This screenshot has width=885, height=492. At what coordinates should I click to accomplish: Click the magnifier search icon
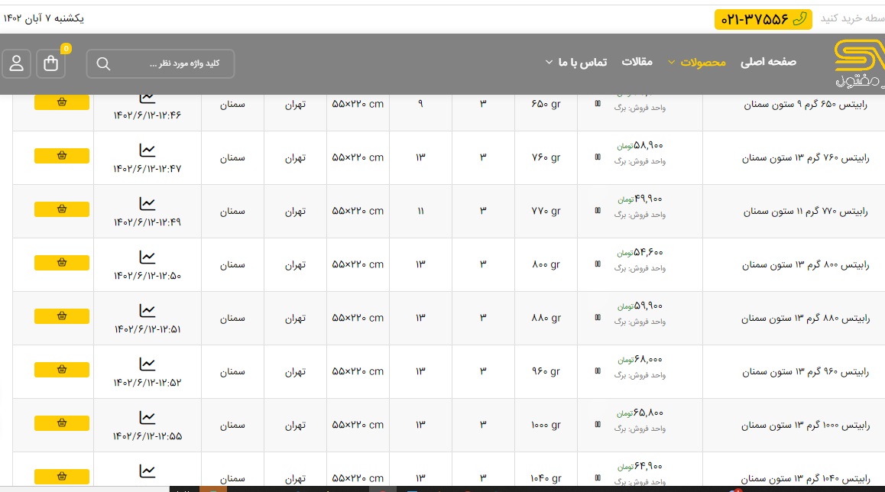click(104, 63)
